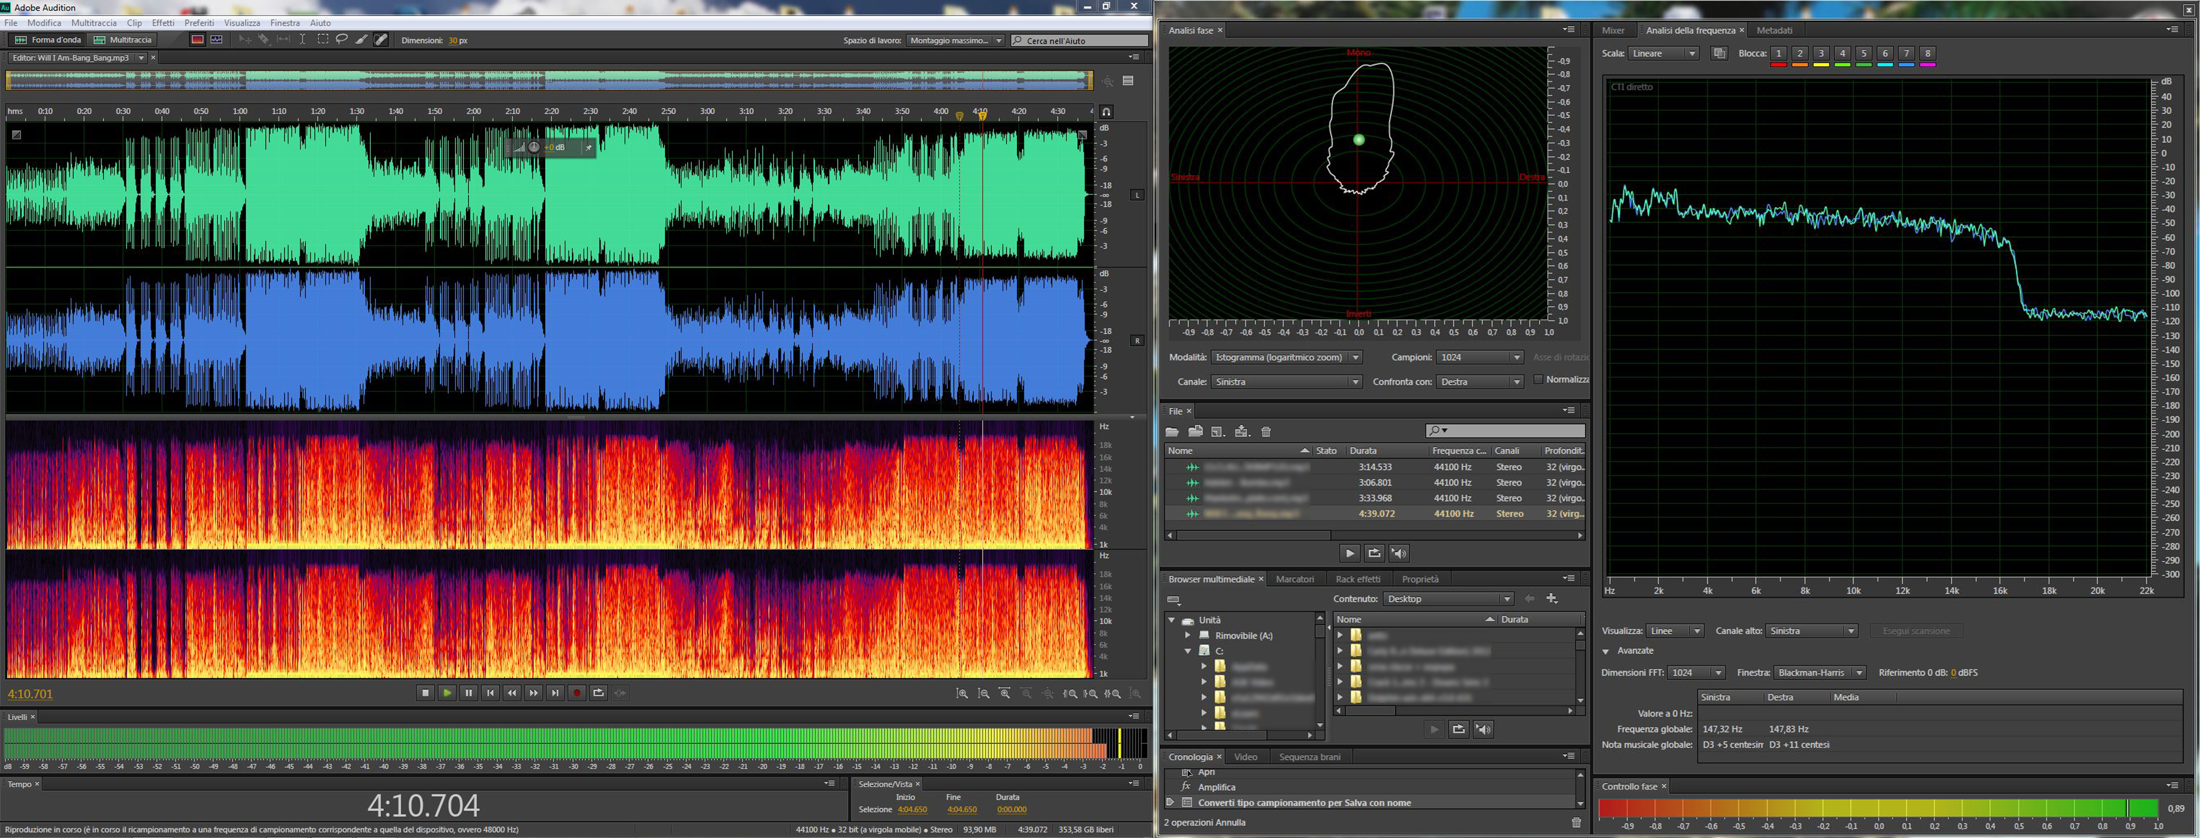Select the Spot Healing Brush tool
2200x838 pixels.
tap(381, 39)
